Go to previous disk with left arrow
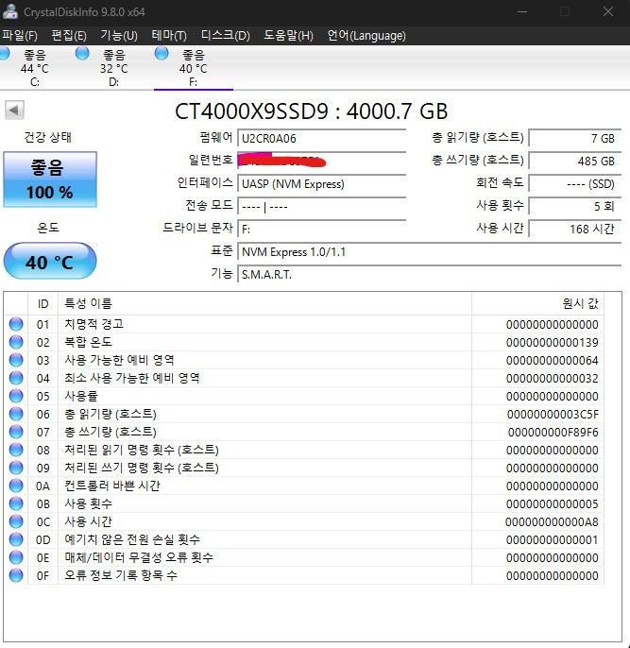The width and height of the screenshot is (630, 648). coord(14,110)
